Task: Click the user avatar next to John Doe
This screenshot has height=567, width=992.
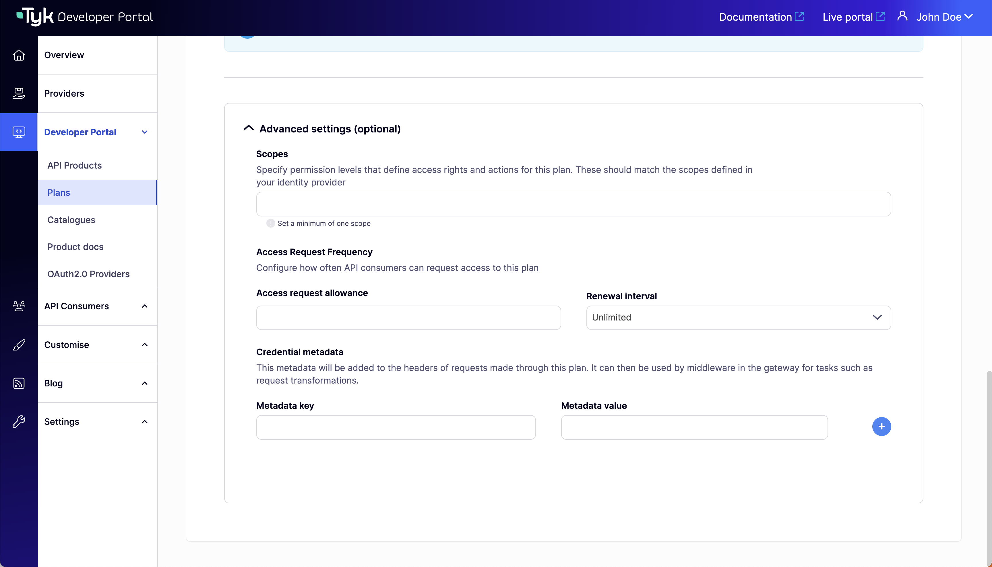Action: tap(902, 16)
